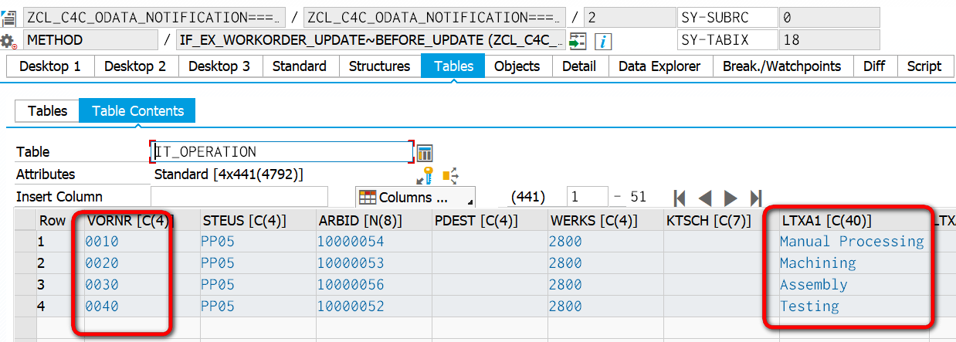956x342 pixels.
Task: Click the KTSCH [C(7)] column header
Action: (721, 221)
